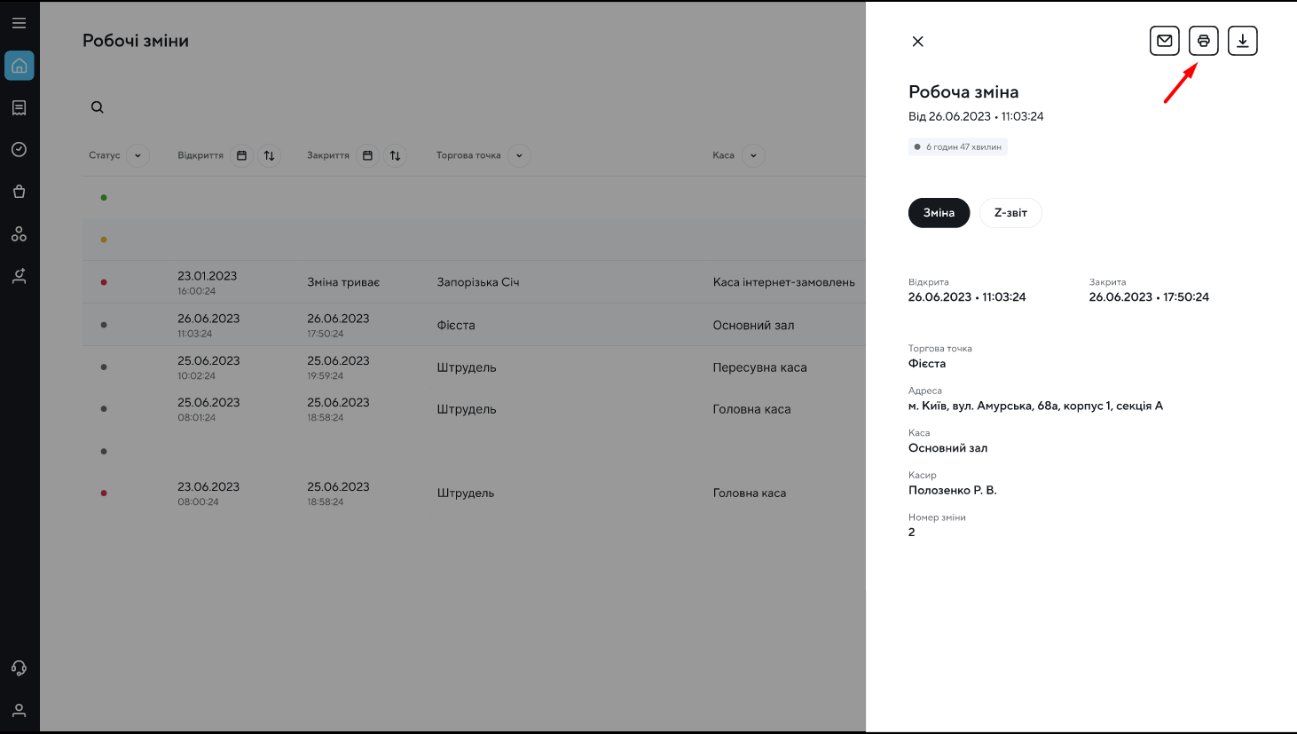Toggle sort order for Закриття column
Viewport: 1297px width, 734px height.
395,155
